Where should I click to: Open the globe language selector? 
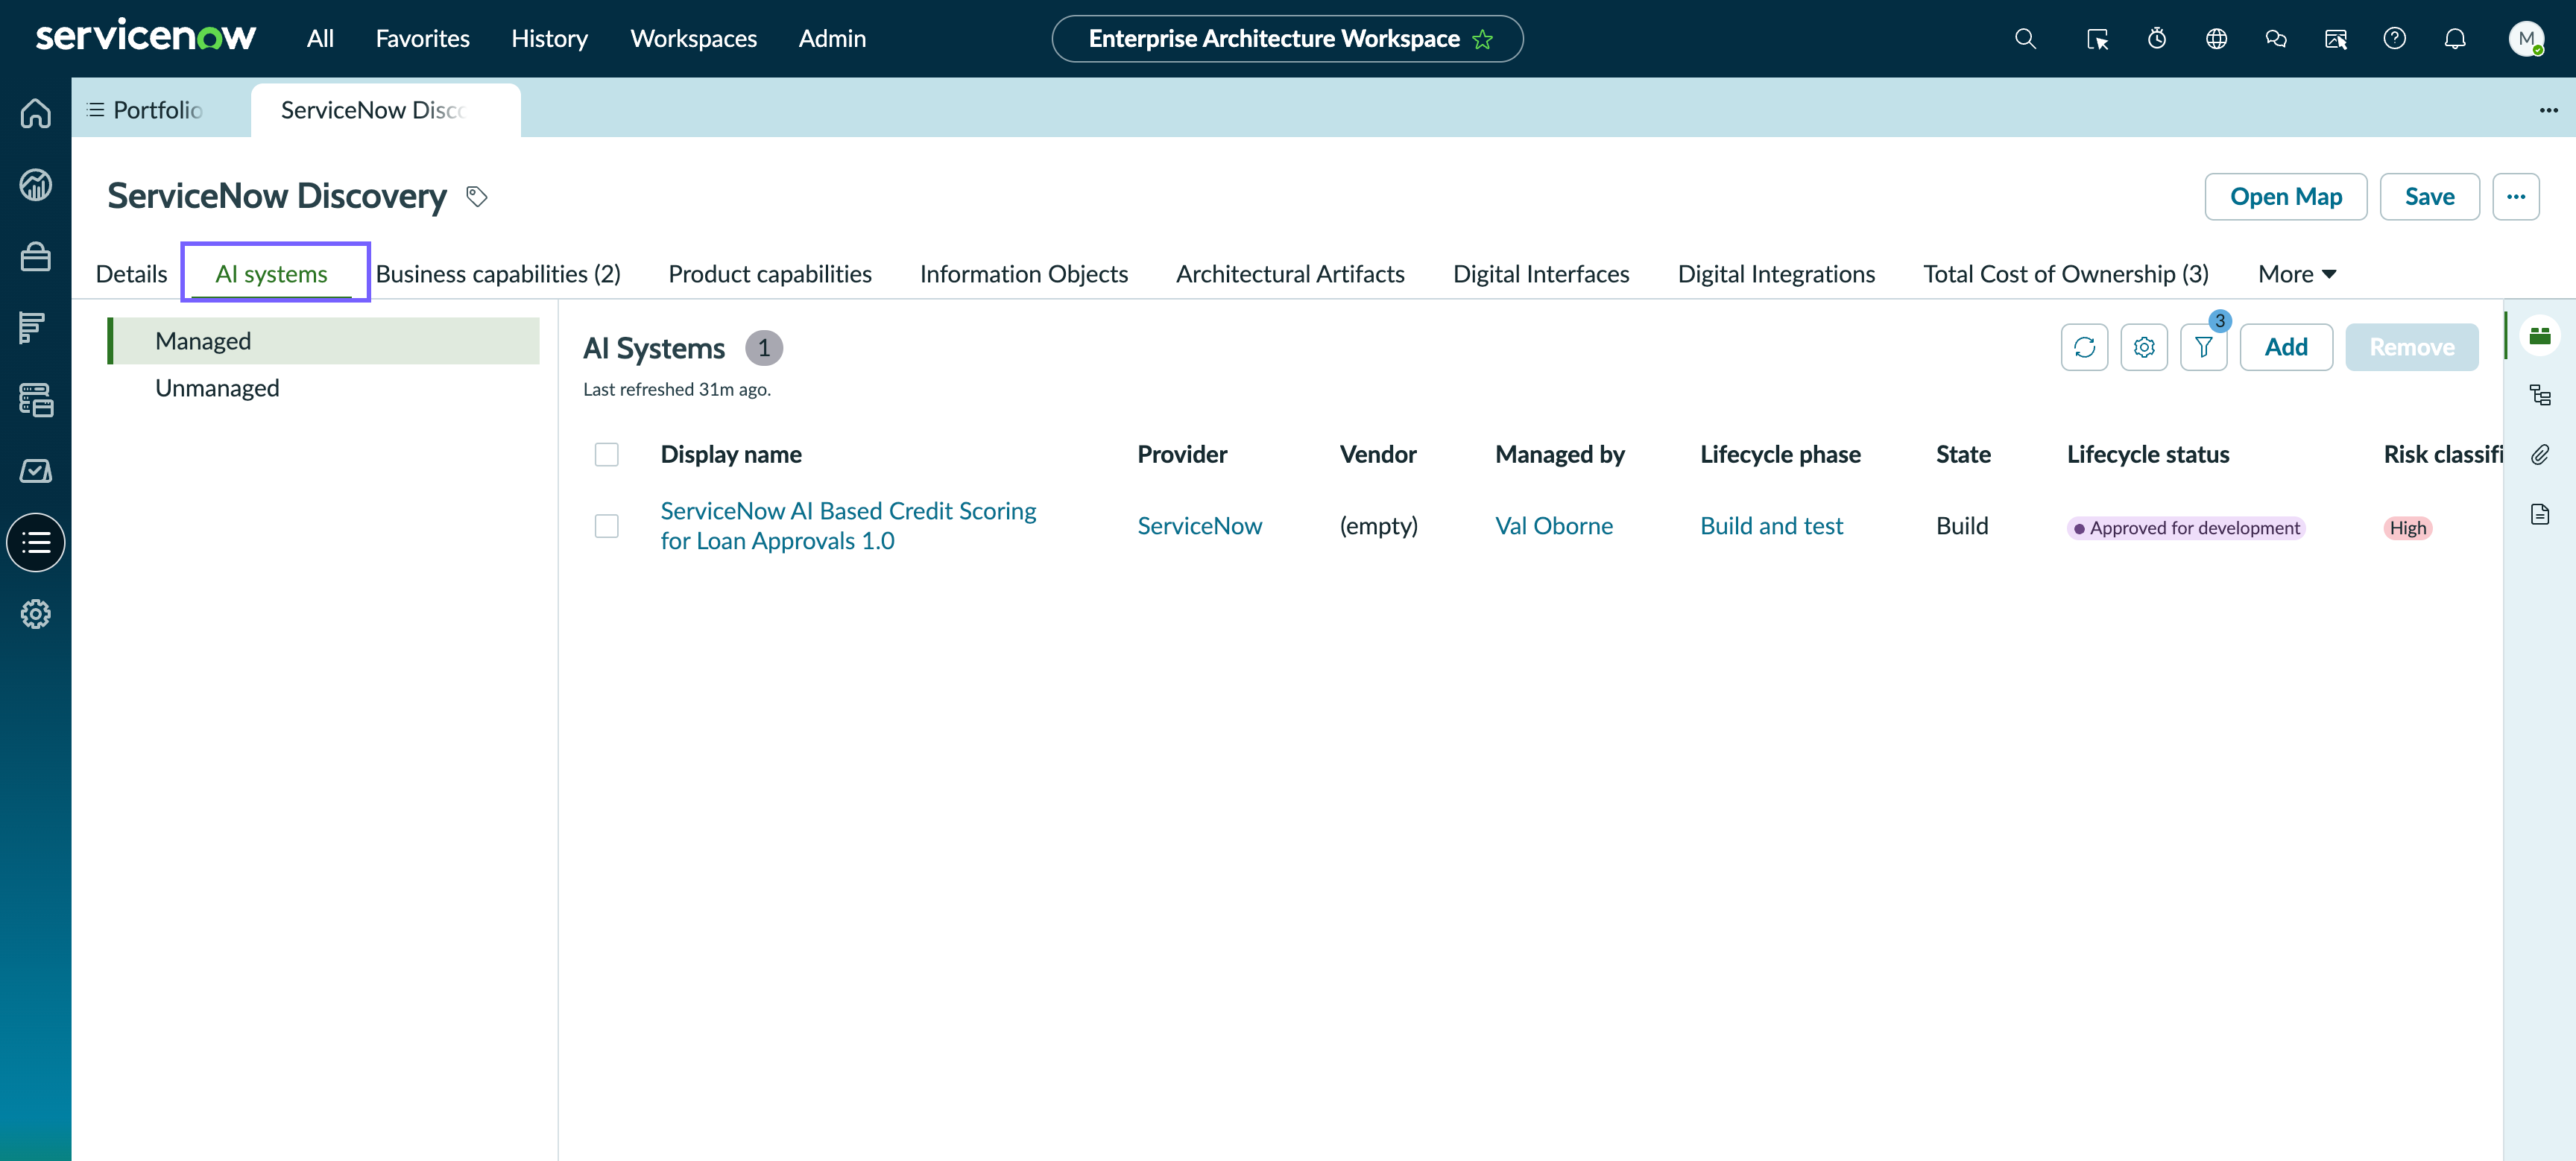[x=2216, y=39]
